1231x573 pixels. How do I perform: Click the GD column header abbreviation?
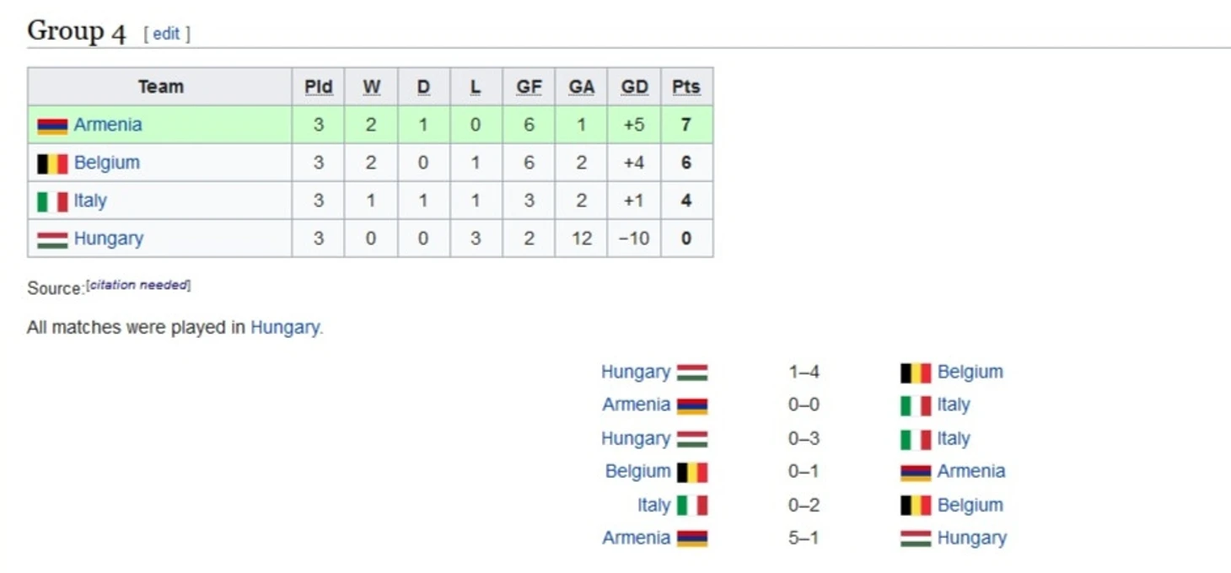click(x=634, y=87)
